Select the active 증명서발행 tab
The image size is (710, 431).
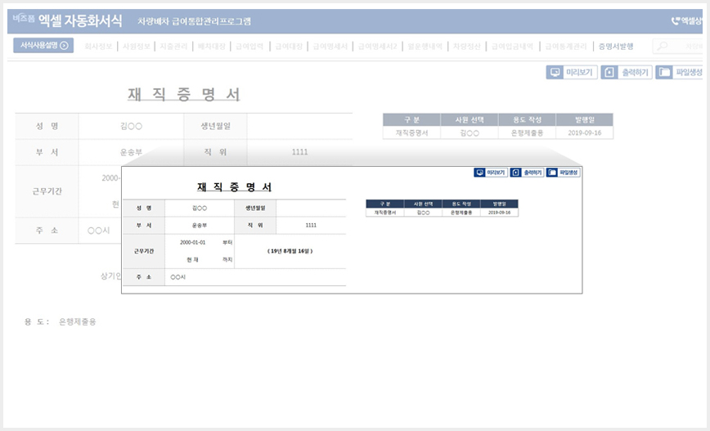click(616, 46)
